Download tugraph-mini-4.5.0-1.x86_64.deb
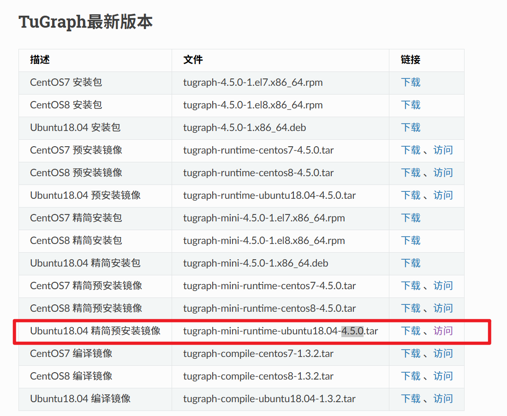507x416 pixels. (x=411, y=263)
